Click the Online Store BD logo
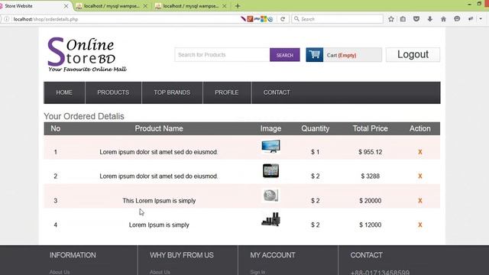 86,54
